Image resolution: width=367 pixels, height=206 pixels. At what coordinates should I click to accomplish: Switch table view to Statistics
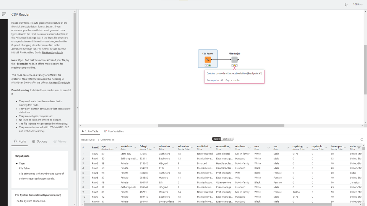tap(228, 139)
